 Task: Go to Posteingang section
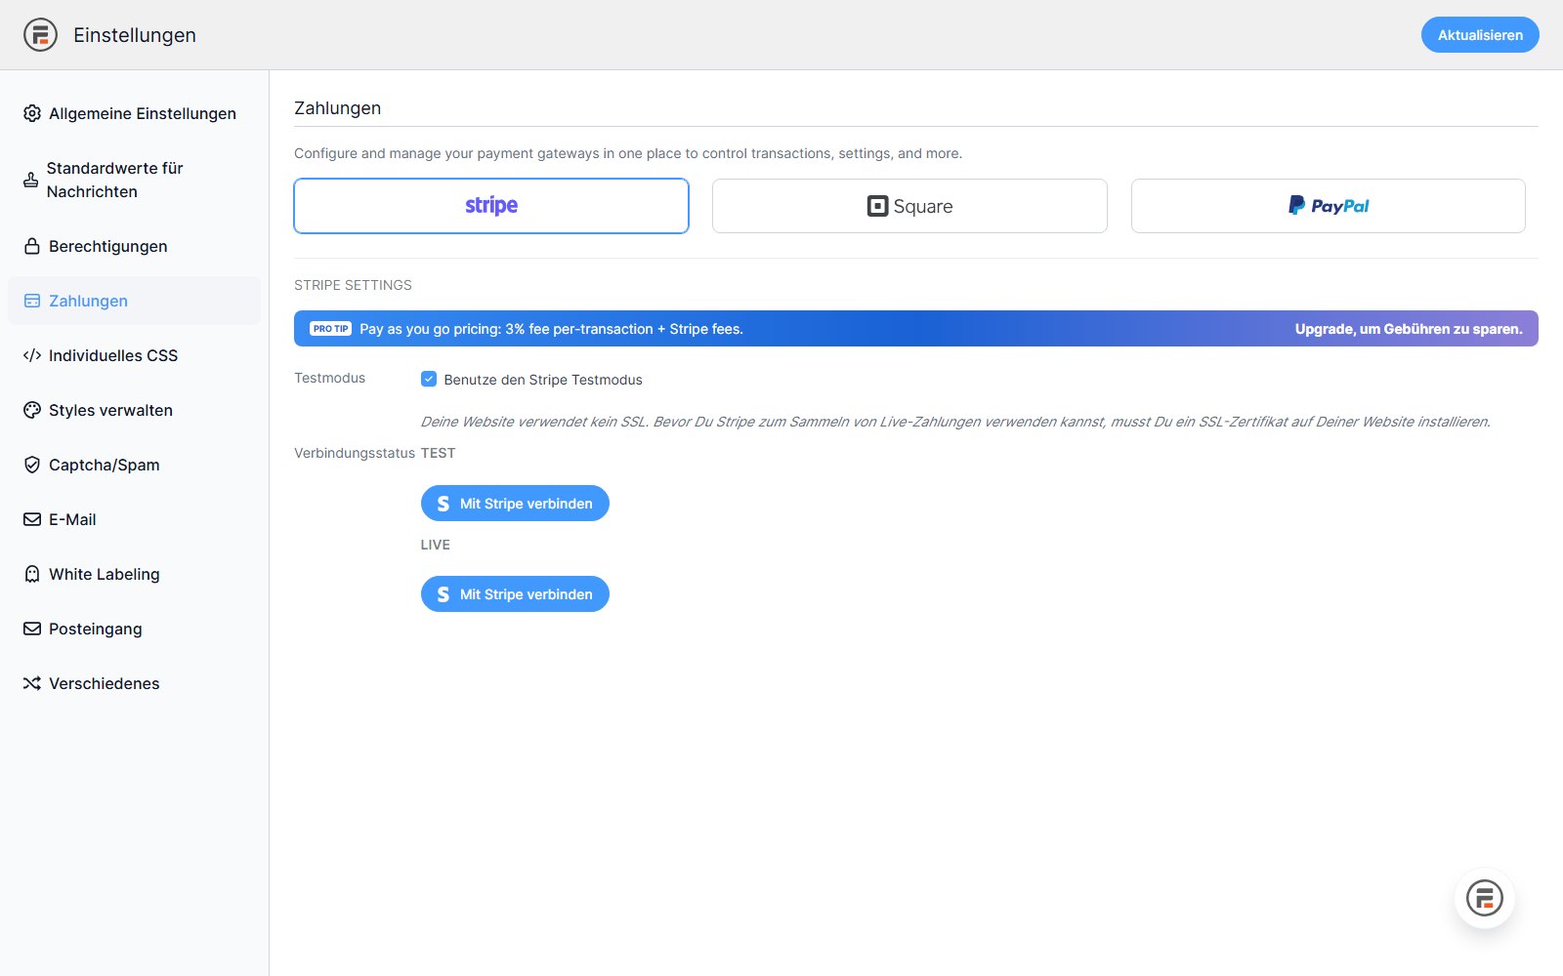pyautogui.click(x=135, y=629)
